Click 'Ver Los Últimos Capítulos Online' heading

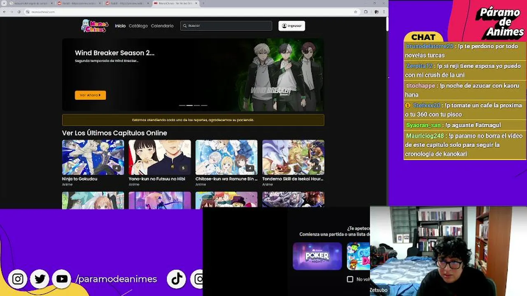click(x=114, y=133)
